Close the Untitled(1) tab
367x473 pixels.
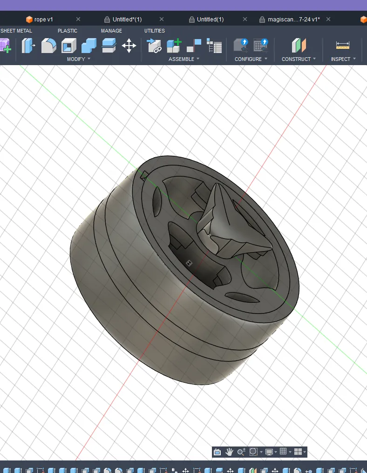(245, 19)
